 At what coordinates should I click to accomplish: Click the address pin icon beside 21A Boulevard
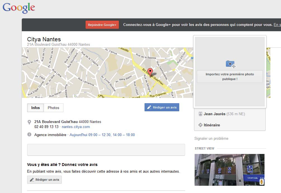[29, 122]
